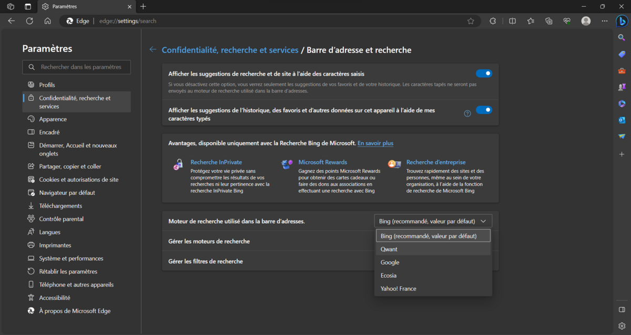This screenshot has width=631, height=335.
Task: Open a new tab with plus button
Action: (143, 6)
